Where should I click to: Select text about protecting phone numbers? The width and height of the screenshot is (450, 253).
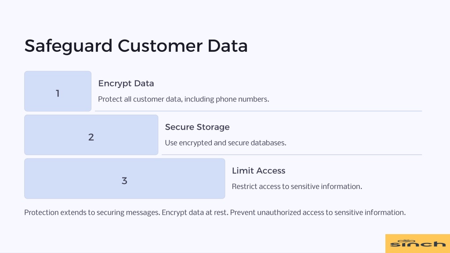tap(184, 99)
